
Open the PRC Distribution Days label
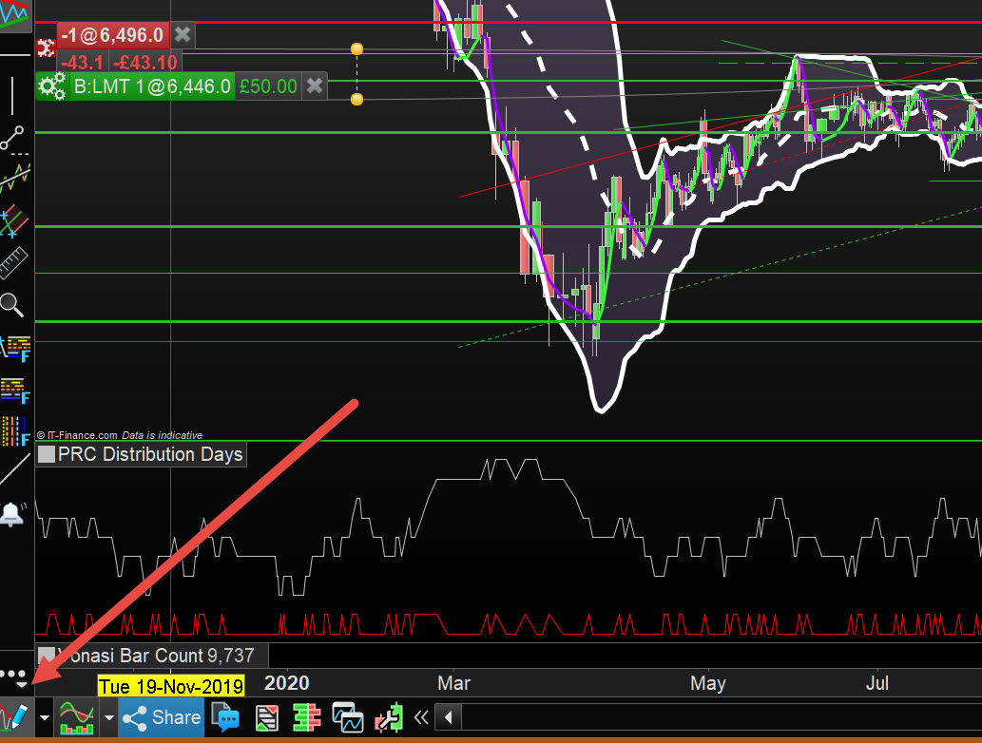(x=150, y=454)
